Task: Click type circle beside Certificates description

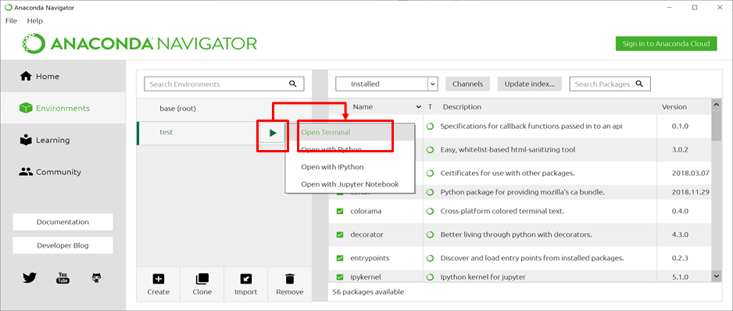Action: [x=430, y=173]
